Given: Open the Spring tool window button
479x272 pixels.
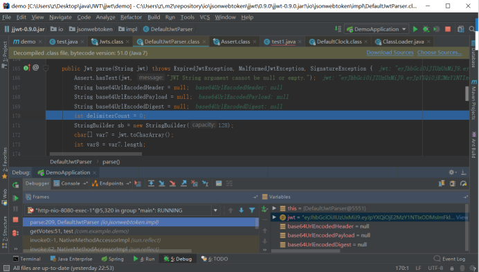Looking at the screenshot, I should tap(112, 259).
